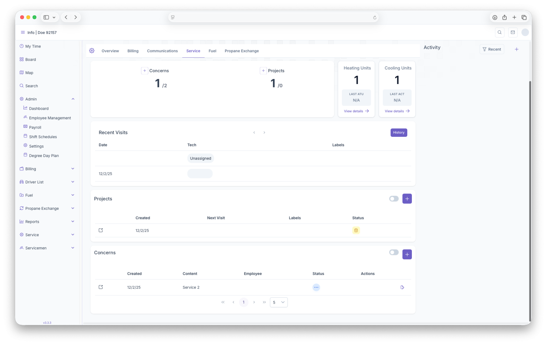Click the yellow project status icon
This screenshot has width=547, height=345.
tap(356, 230)
